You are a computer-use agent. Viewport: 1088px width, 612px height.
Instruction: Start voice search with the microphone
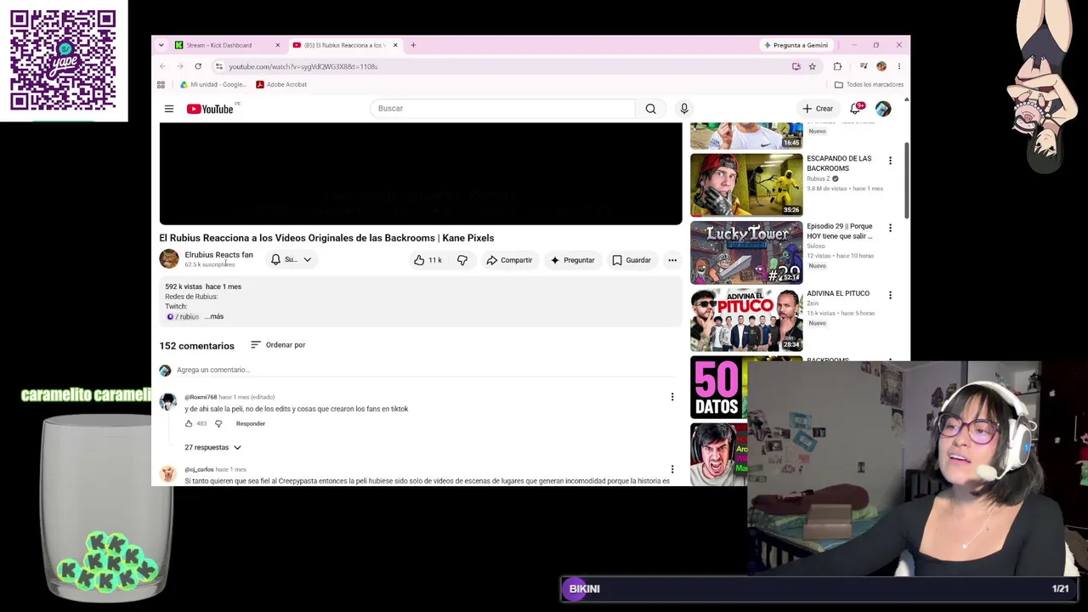(684, 109)
